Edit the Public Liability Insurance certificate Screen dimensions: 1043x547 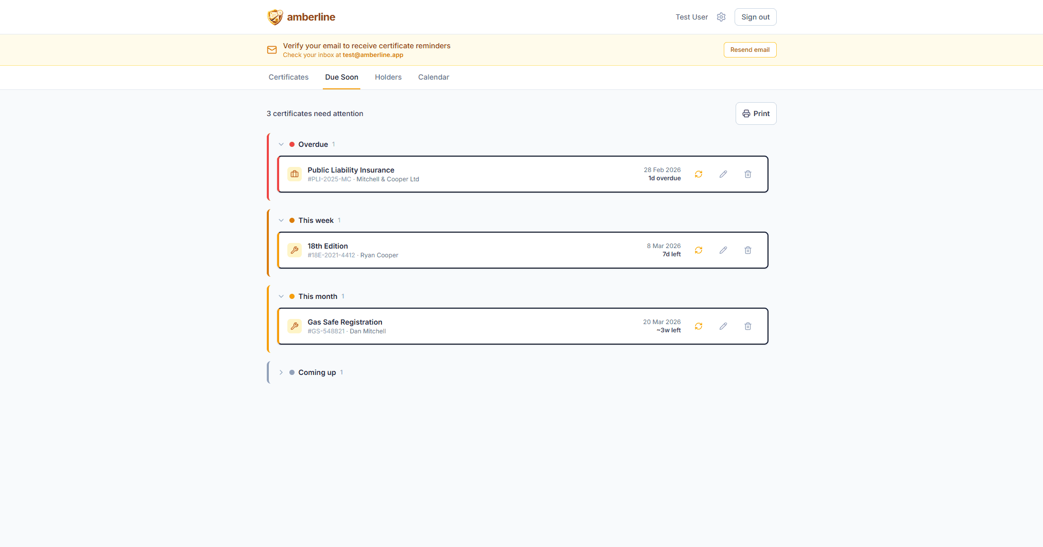[723, 174]
